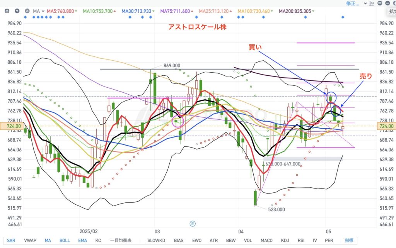The width and height of the screenshot is (396, 248).
Task: Click the 724.00 current price label on right axis
Action: click(386, 126)
